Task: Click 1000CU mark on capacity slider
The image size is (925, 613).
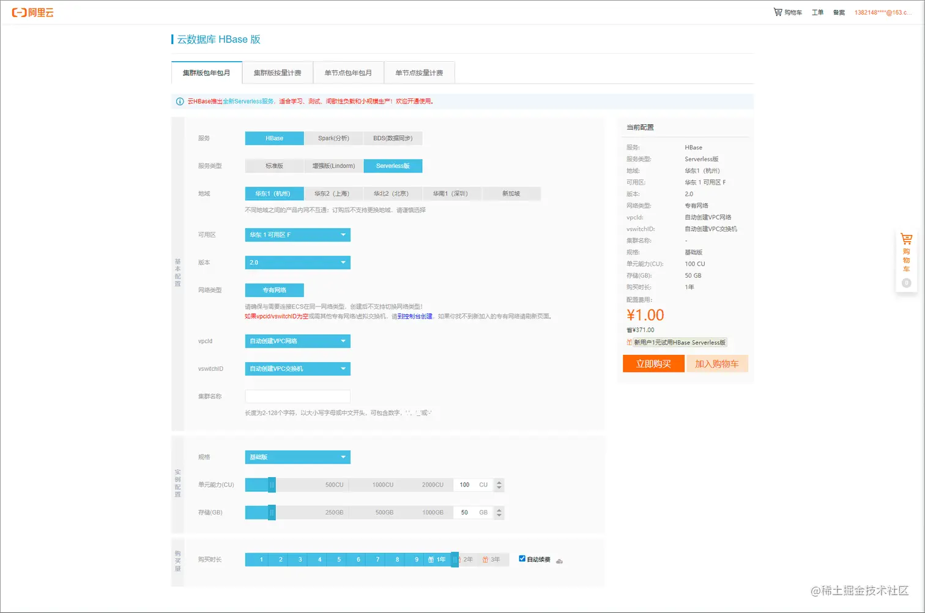Action: 383,485
